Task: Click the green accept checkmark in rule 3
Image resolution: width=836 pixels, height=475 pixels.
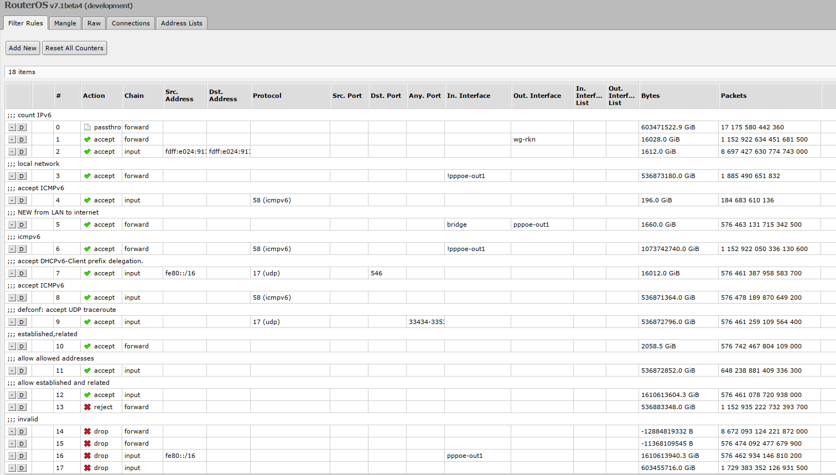Action: 87,176
